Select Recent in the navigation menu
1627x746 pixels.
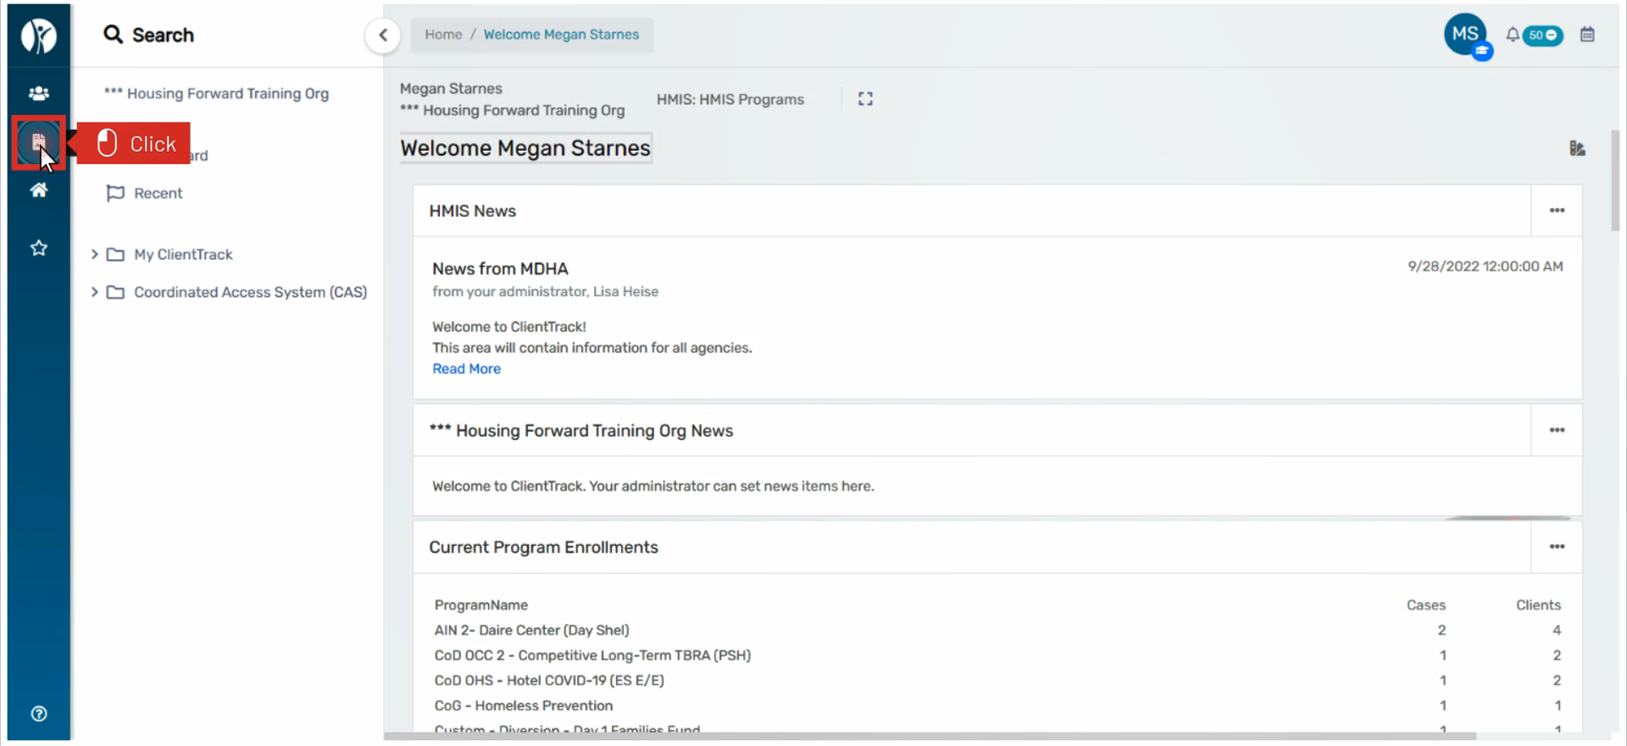pyautogui.click(x=158, y=193)
